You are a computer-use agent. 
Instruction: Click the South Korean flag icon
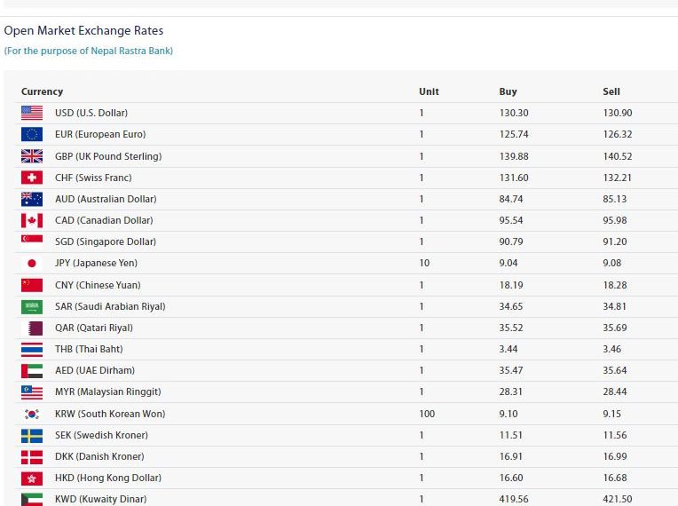click(x=32, y=414)
